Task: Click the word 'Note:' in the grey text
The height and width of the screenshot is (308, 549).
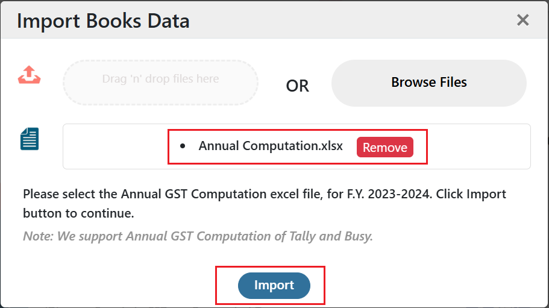Action: point(38,236)
